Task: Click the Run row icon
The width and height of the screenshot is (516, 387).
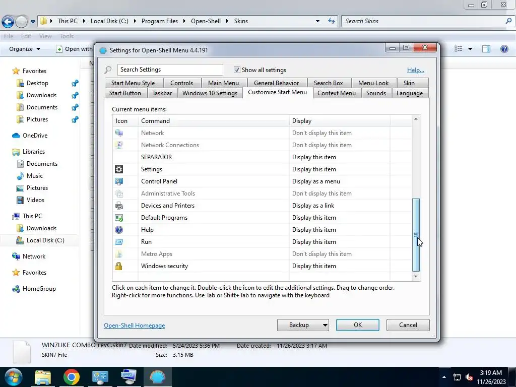Action: (x=119, y=242)
